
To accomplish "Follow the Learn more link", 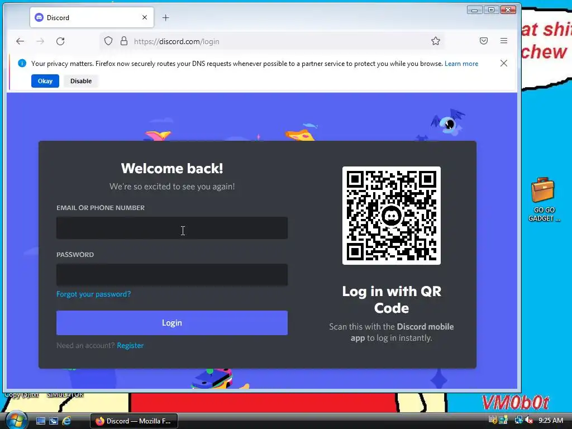I will click(x=461, y=64).
